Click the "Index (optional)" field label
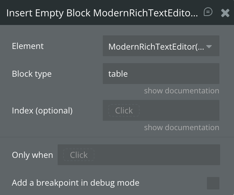 coord(42,111)
